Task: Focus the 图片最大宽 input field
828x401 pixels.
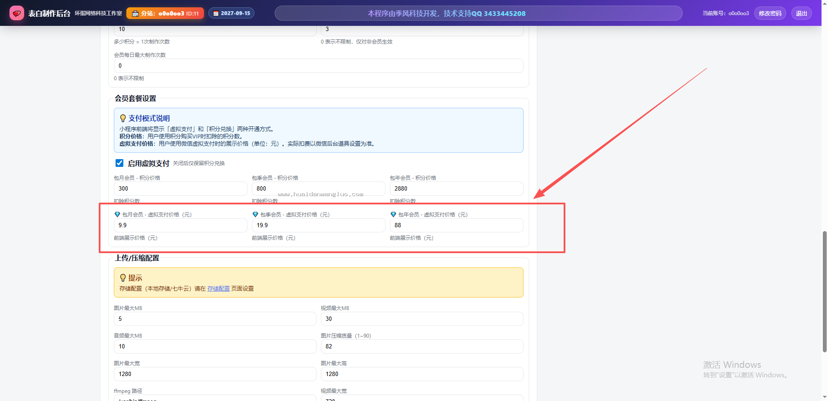Action: pos(215,374)
